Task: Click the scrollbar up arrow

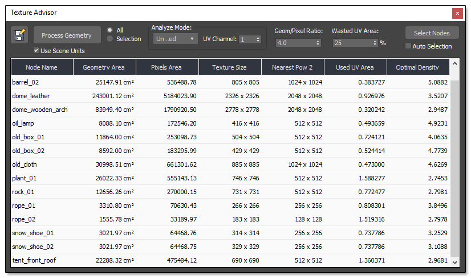Action: 454,63
